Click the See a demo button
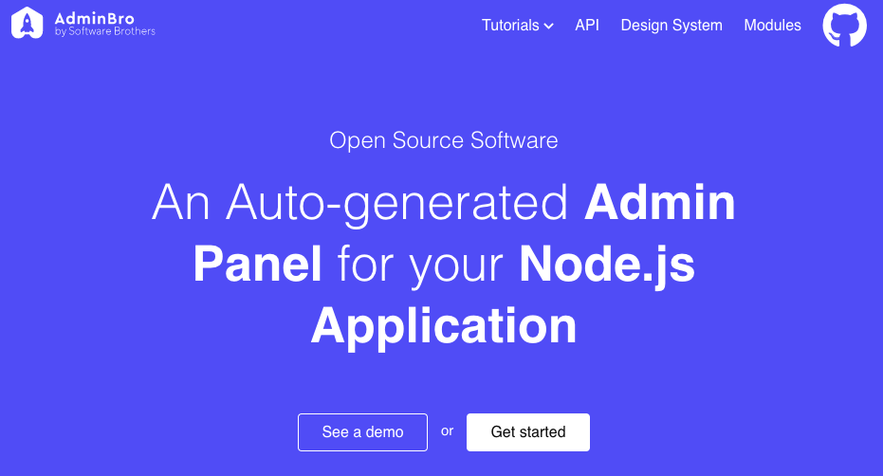This screenshot has height=476, width=883. click(x=362, y=432)
